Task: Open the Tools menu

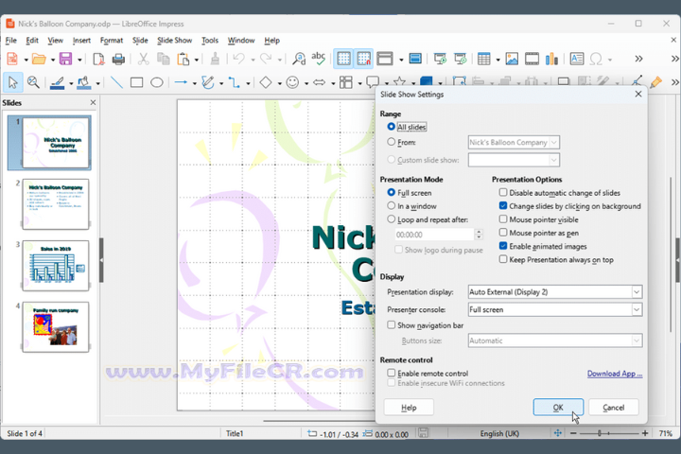Action: pos(210,41)
